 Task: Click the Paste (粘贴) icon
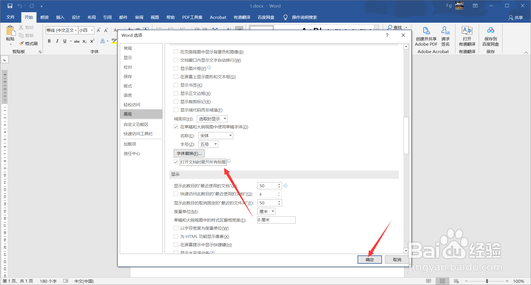10,31
